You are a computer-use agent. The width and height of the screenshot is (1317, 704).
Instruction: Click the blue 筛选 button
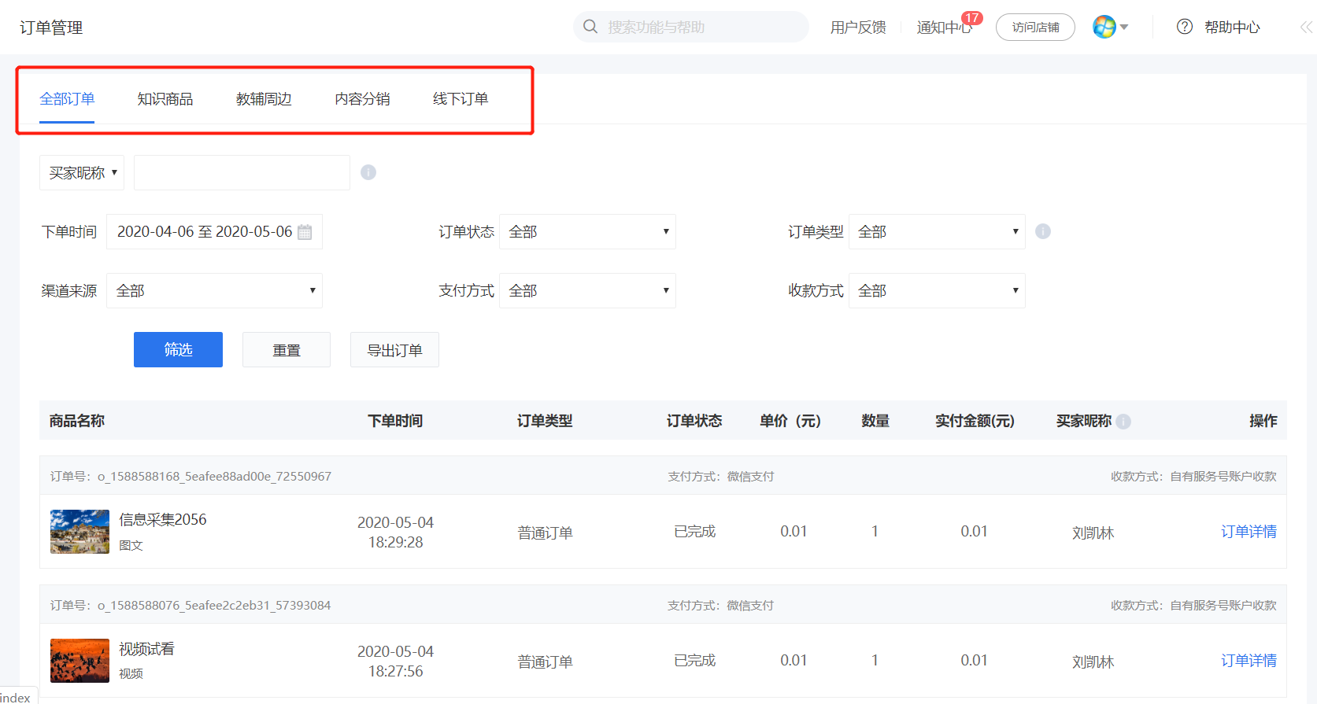[178, 349]
